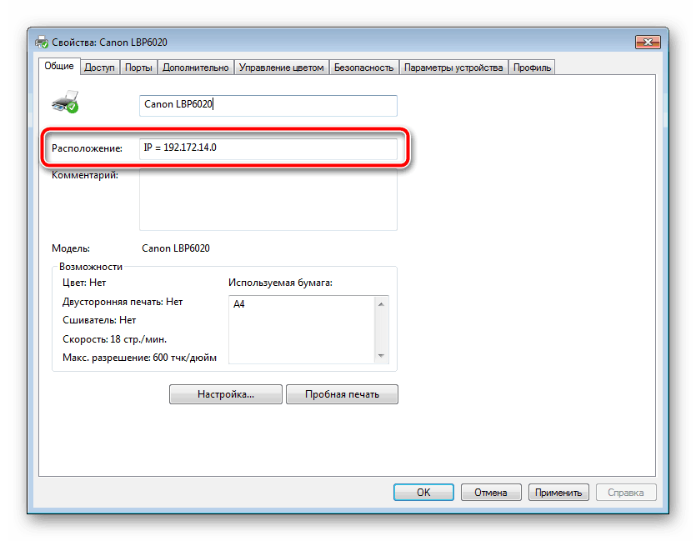The width and height of the screenshot is (696, 541).
Task: Open the Профиль tab
Action: (532, 68)
